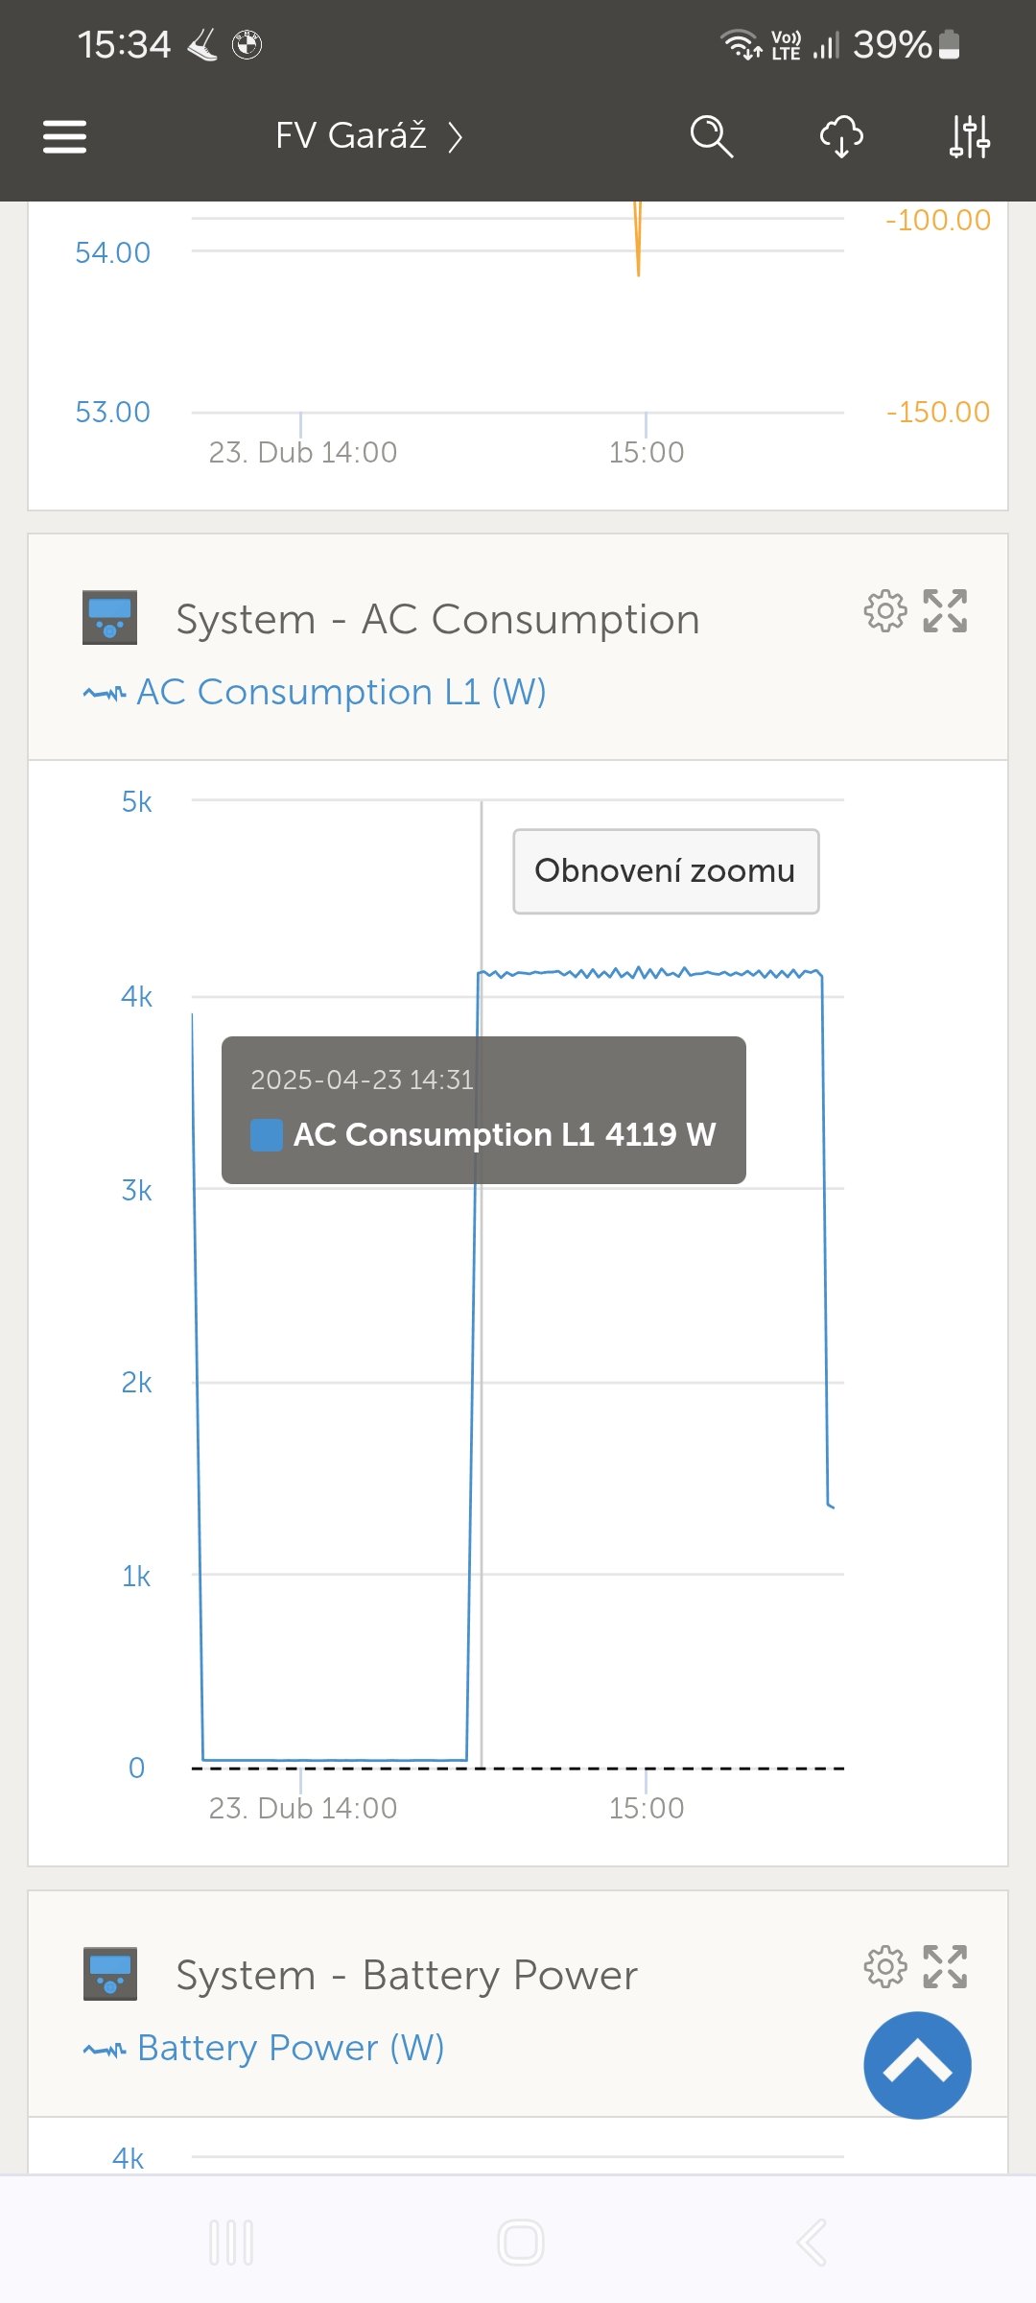
Task: Expand Battery Power chart to fullscreen
Action: pyautogui.click(x=945, y=1967)
